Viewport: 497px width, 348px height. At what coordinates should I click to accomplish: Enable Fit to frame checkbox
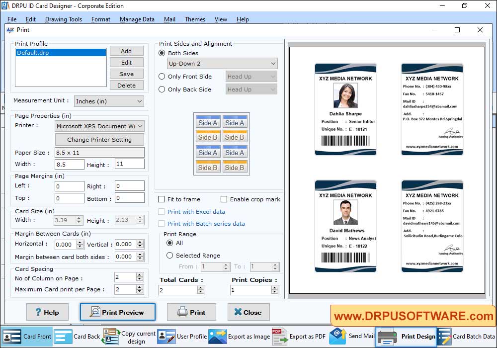pos(162,199)
